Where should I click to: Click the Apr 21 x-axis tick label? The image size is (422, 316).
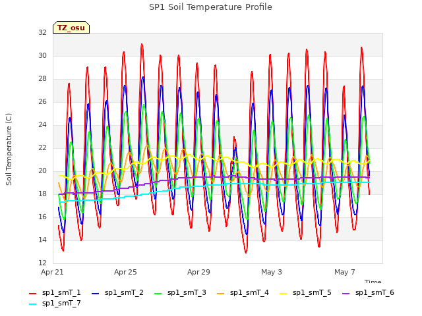[x=52, y=272]
